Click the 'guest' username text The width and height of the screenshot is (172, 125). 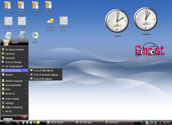point(15,43)
